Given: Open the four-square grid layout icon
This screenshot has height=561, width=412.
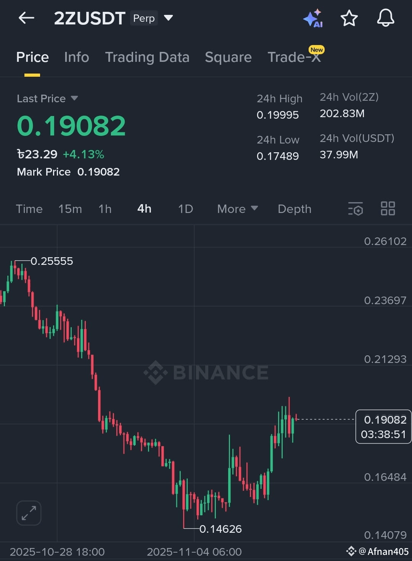Looking at the screenshot, I should pos(388,208).
